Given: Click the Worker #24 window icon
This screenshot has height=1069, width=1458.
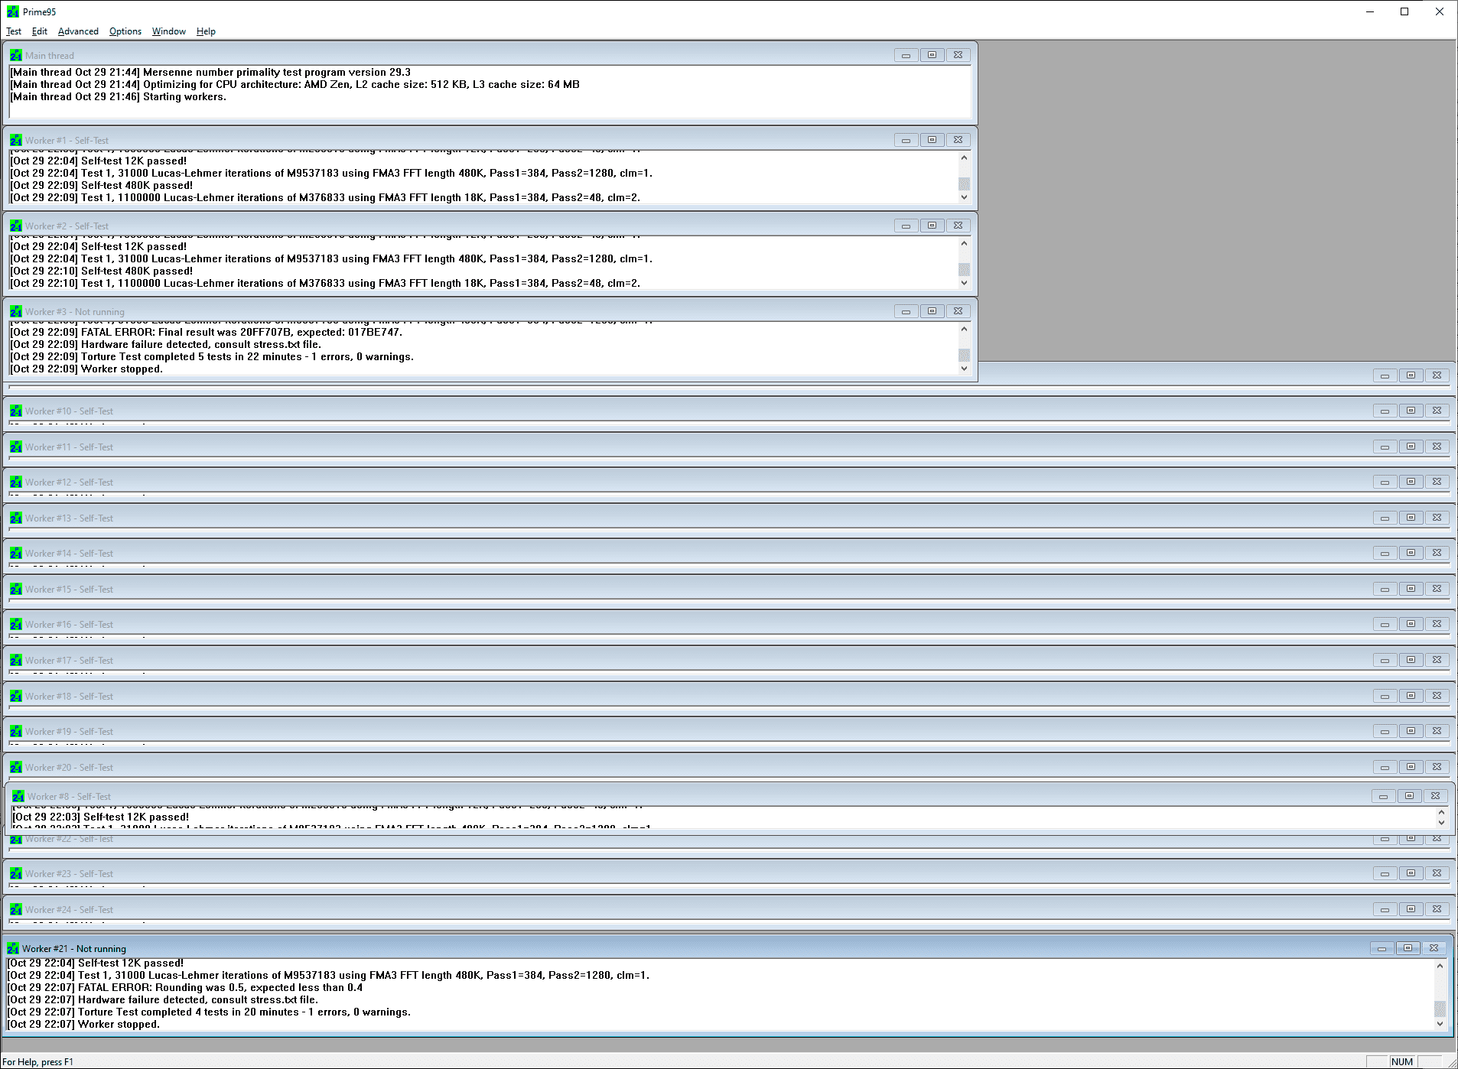Looking at the screenshot, I should point(16,909).
